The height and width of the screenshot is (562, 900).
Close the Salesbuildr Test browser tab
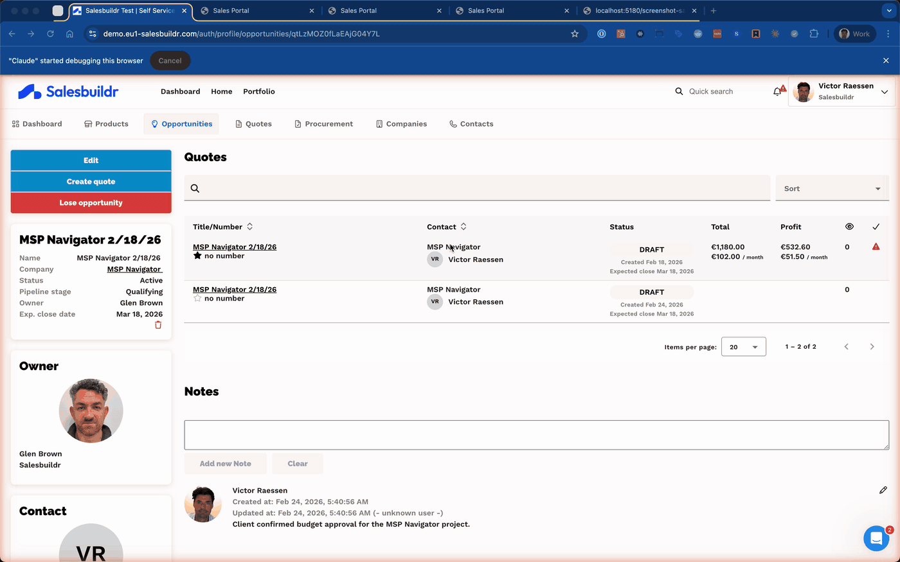pos(184,11)
